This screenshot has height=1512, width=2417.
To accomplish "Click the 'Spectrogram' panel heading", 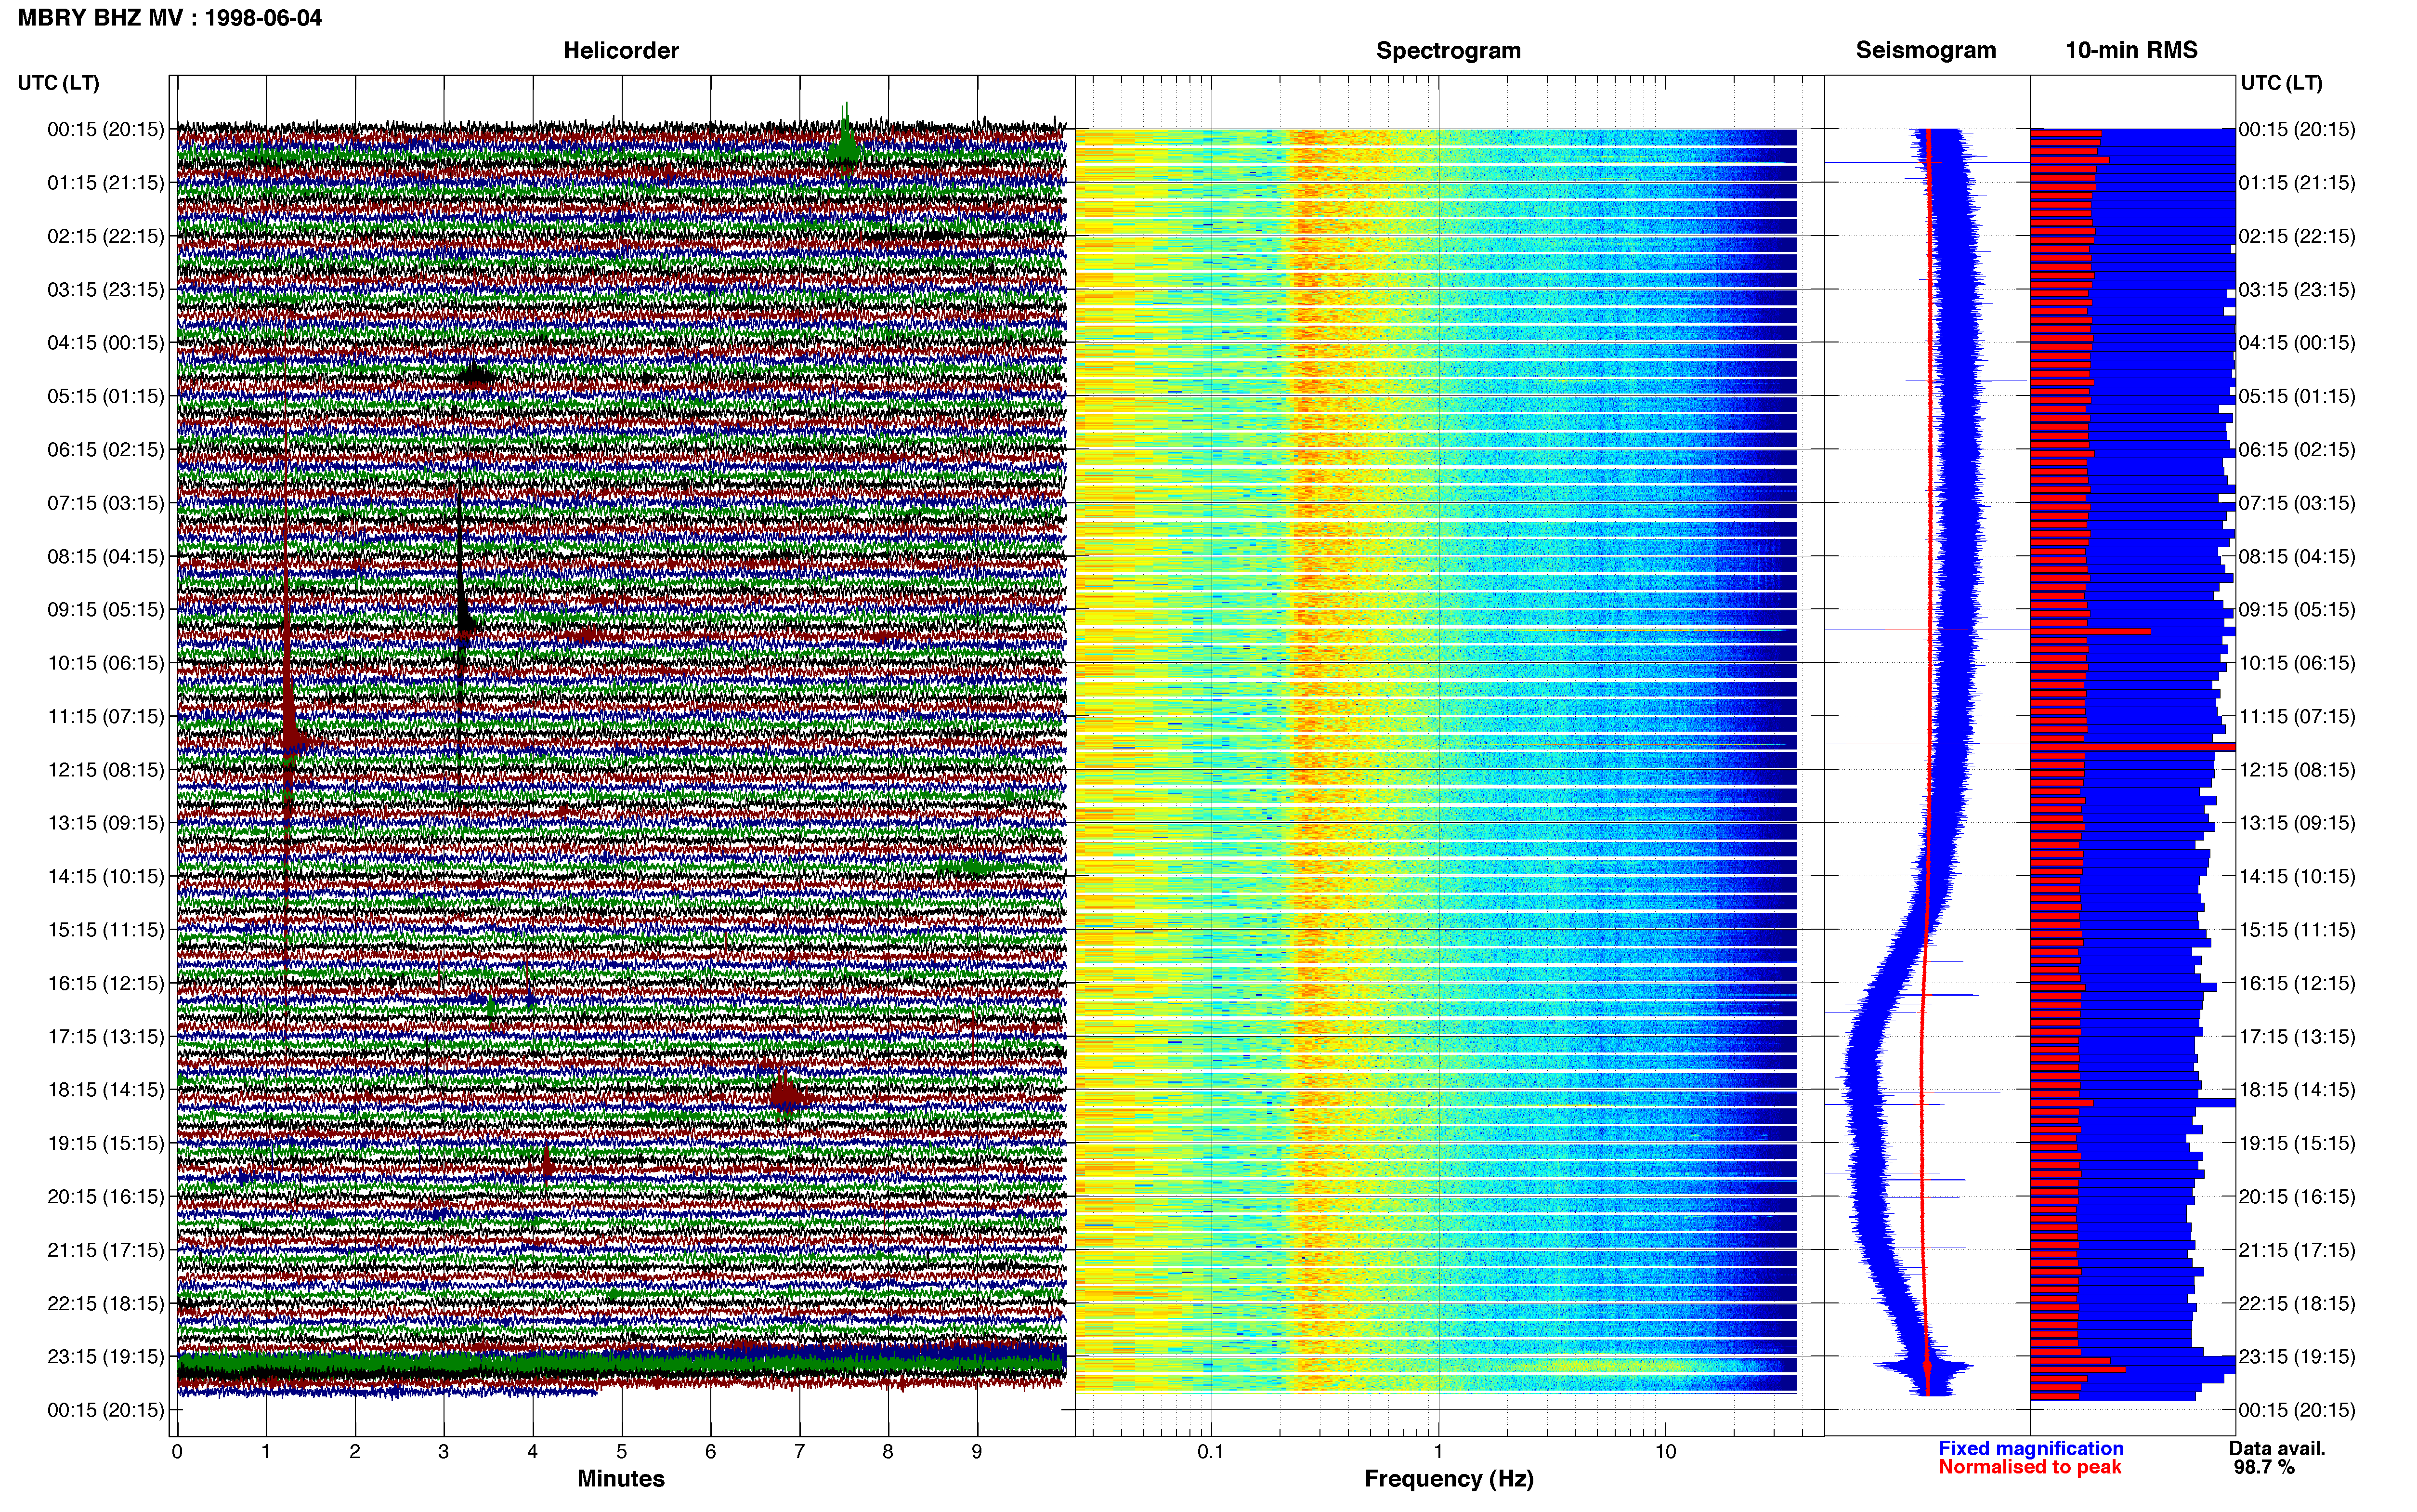I will click(1449, 50).
